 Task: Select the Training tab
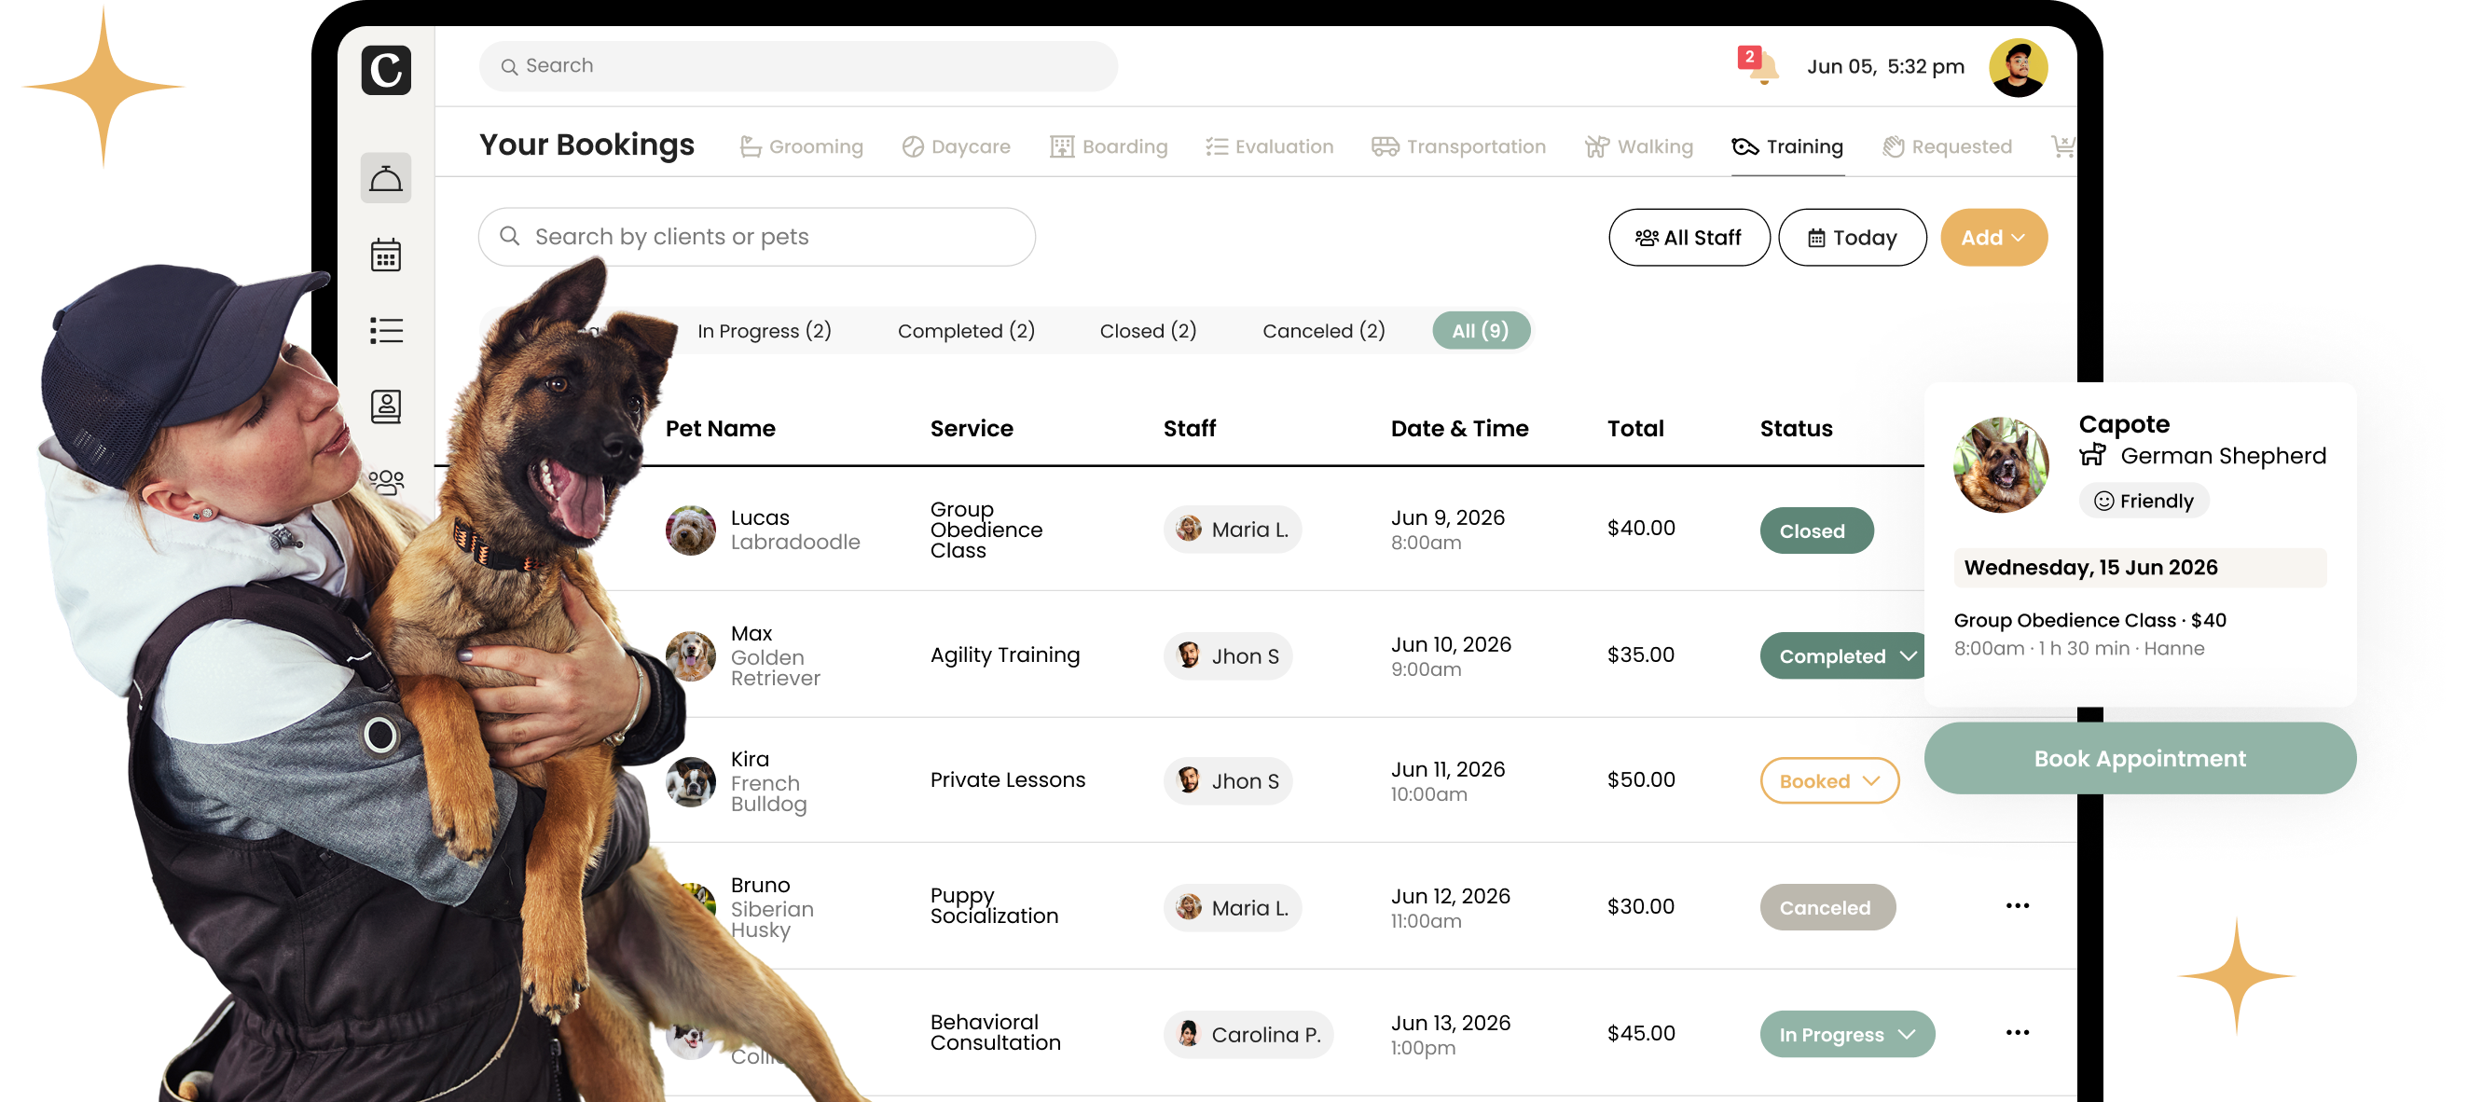[x=1787, y=146]
